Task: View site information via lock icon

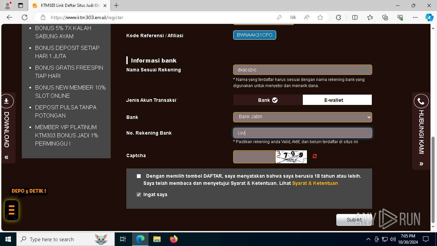Action: (43, 17)
